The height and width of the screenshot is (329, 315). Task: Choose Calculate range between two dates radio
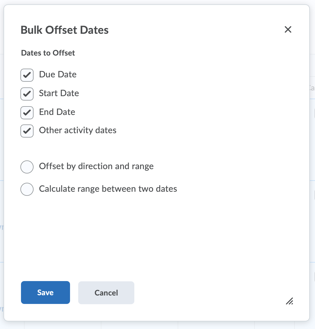click(x=27, y=189)
